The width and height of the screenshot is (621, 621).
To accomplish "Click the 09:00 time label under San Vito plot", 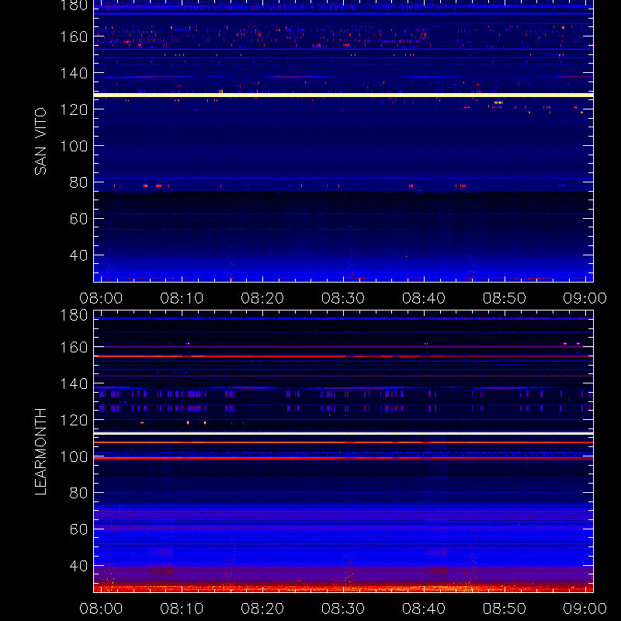I will point(585,298).
